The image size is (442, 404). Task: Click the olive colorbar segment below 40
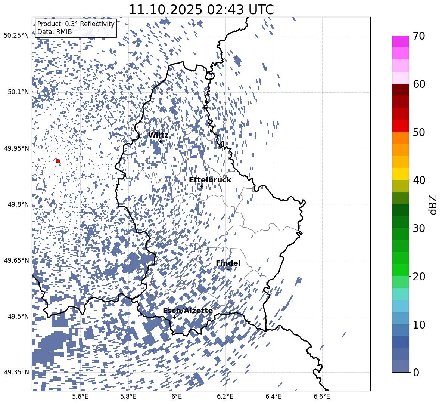tap(400, 186)
